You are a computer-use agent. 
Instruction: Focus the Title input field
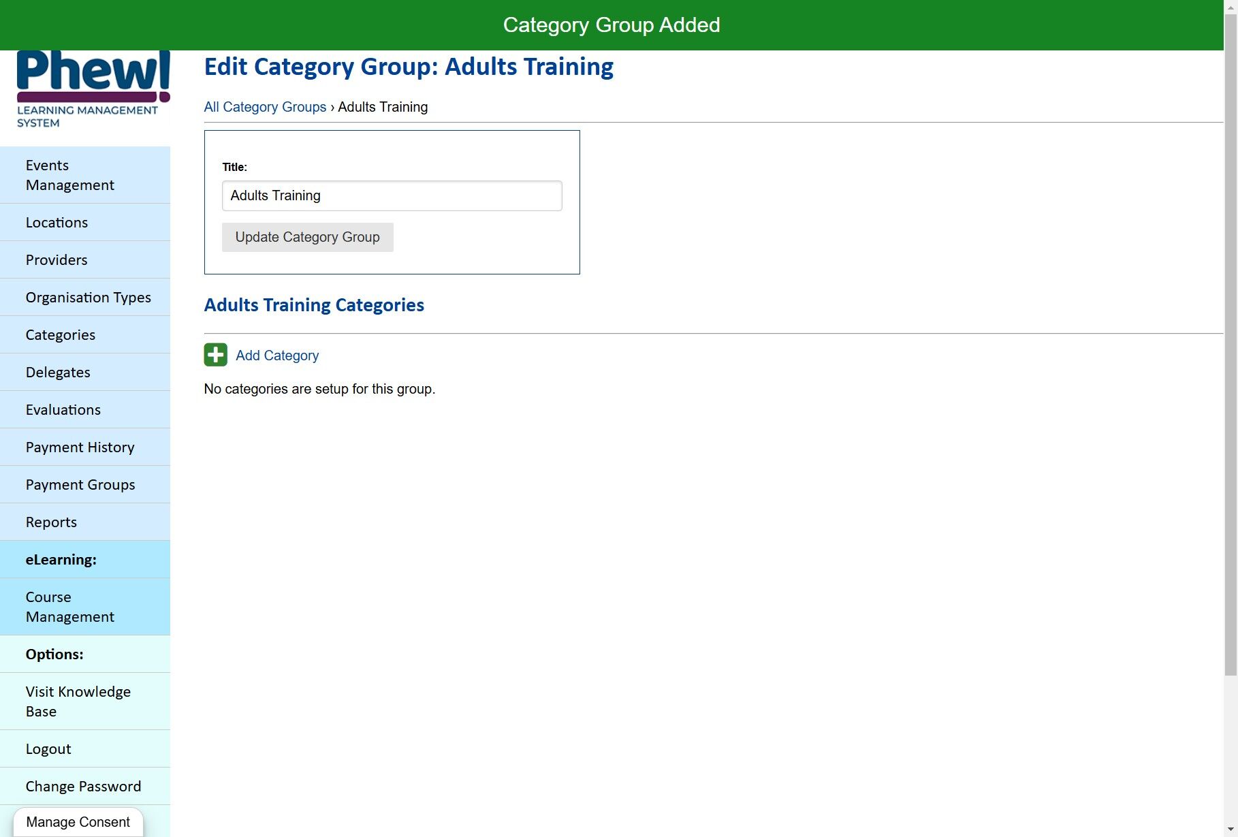tap(392, 195)
